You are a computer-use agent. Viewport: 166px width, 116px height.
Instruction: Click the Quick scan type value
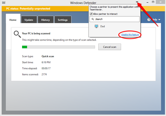pyautogui.click(x=48, y=56)
